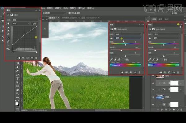Hide the blue landscape image layer
The width and height of the screenshot is (186, 123).
pos(153,97)
